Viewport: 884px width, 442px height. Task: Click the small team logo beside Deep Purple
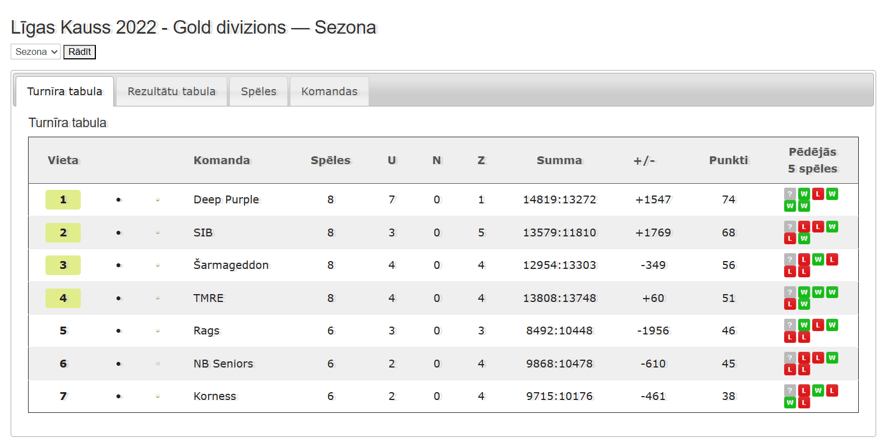pos(158,200)
